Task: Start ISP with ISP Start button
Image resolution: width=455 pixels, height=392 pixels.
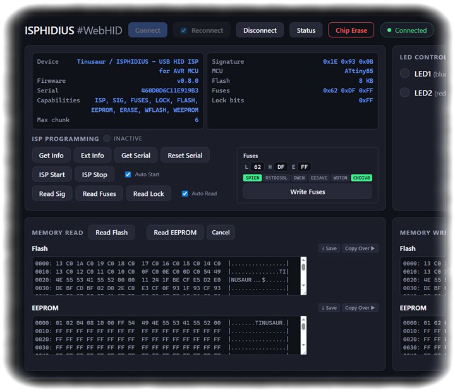Action: point(52,175)
